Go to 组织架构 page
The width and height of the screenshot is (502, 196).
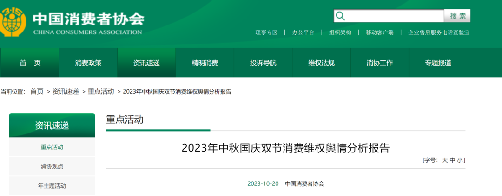pos(340,32)
